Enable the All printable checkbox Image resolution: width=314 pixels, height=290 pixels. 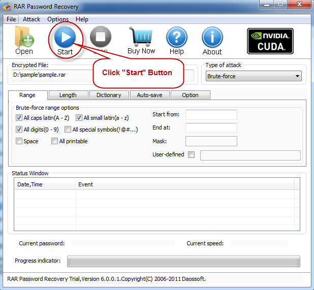(x=54, y=141)
